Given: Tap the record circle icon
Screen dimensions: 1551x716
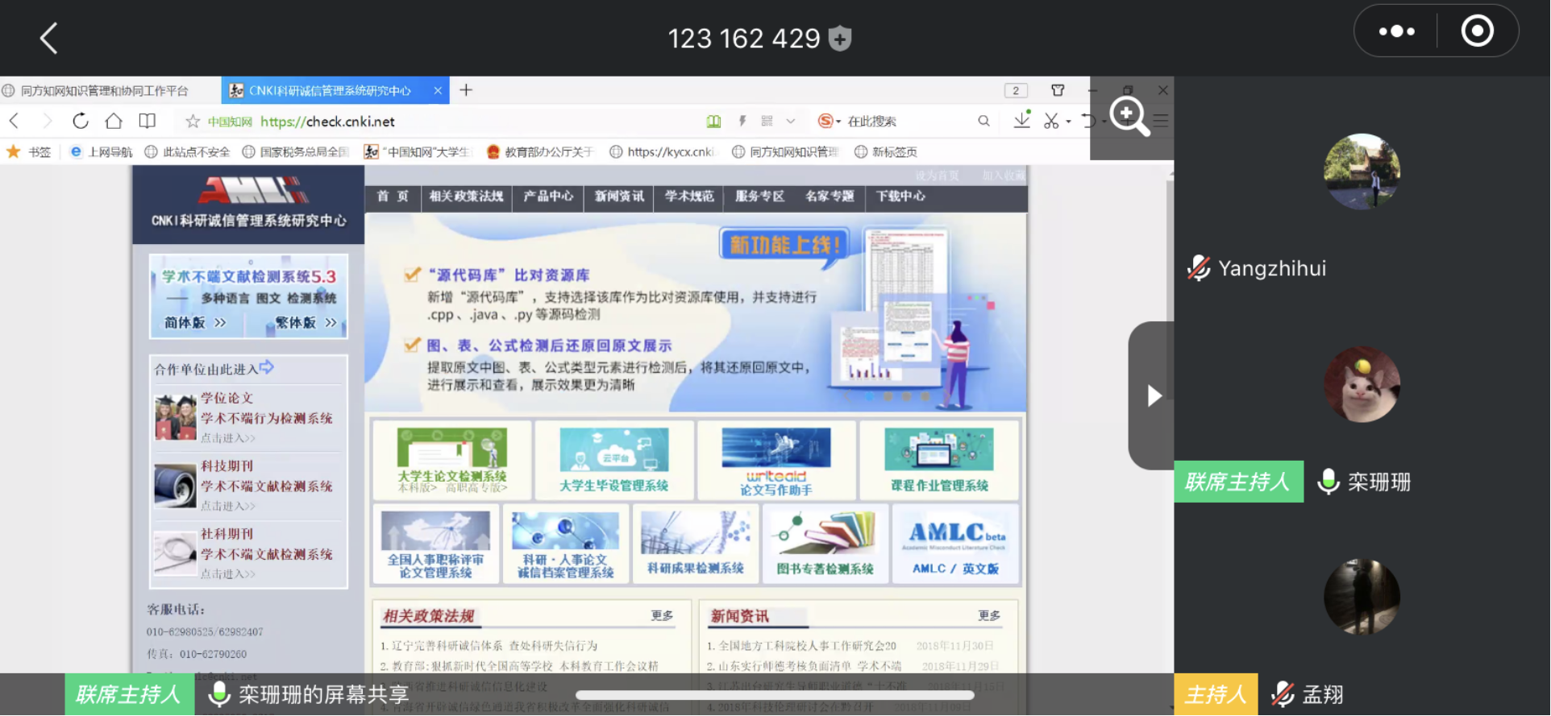Looking at the screenshot, I should (1477, 31).
